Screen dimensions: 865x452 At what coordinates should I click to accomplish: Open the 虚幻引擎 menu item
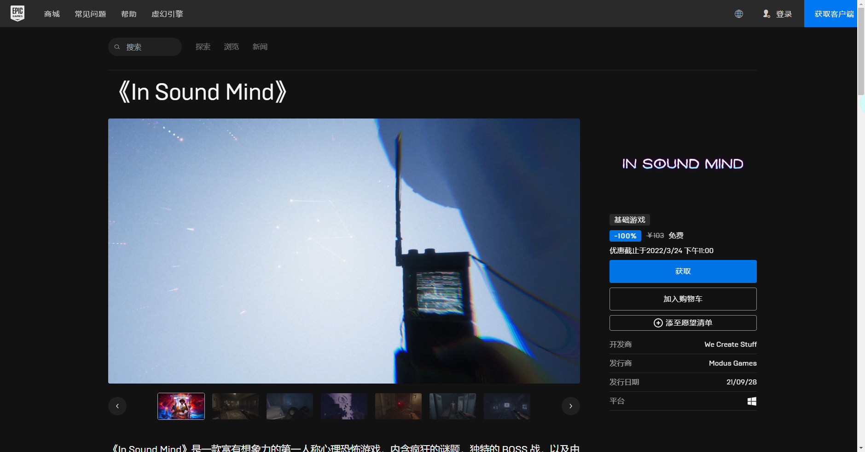pyautogui.click(x=167, y=14)
